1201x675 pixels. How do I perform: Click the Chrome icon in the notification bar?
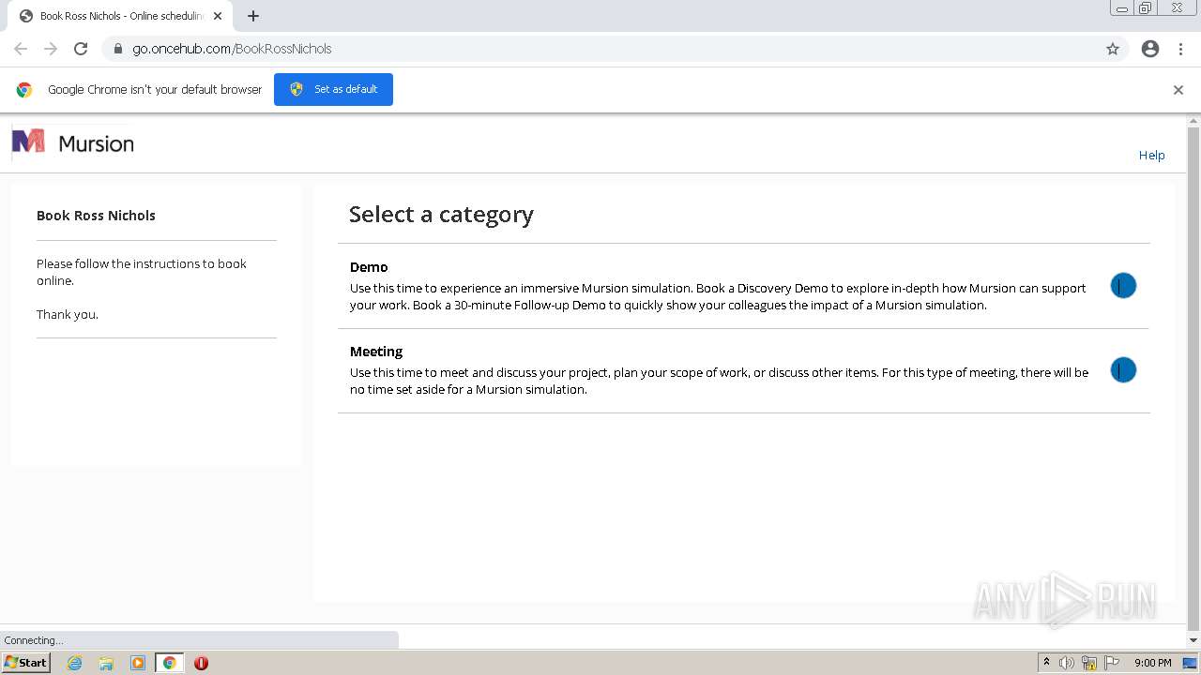(24, 90)
